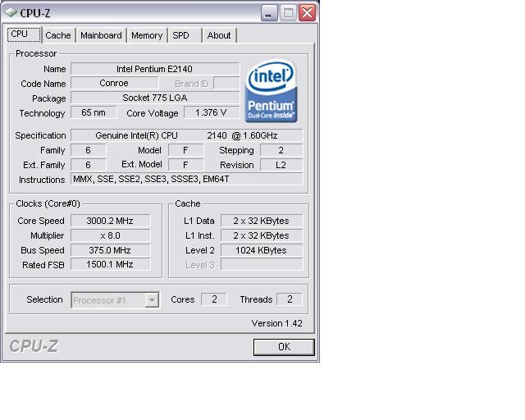
Task: Click the Bus Speed value 375.0 MHz
Action: pos(111,250)
